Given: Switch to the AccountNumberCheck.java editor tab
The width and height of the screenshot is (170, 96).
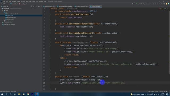Looking at the screenshot, I should pos(65,6).
